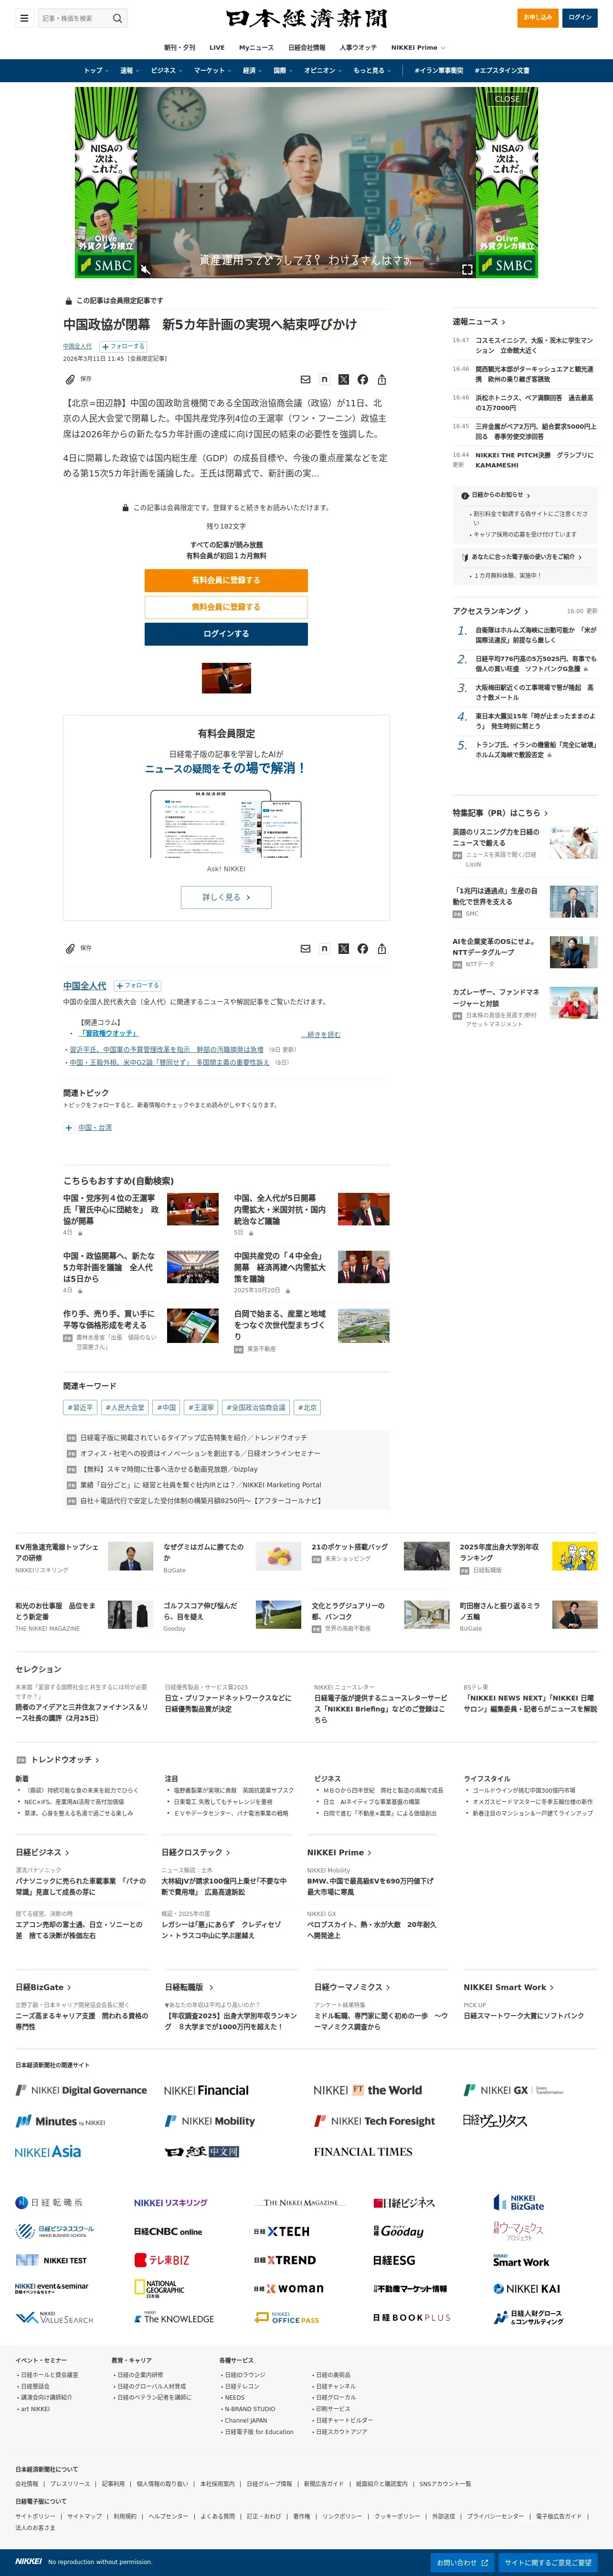
Task: Click the X icon below Ask! NIKKEI box
Action: (343, 948)
